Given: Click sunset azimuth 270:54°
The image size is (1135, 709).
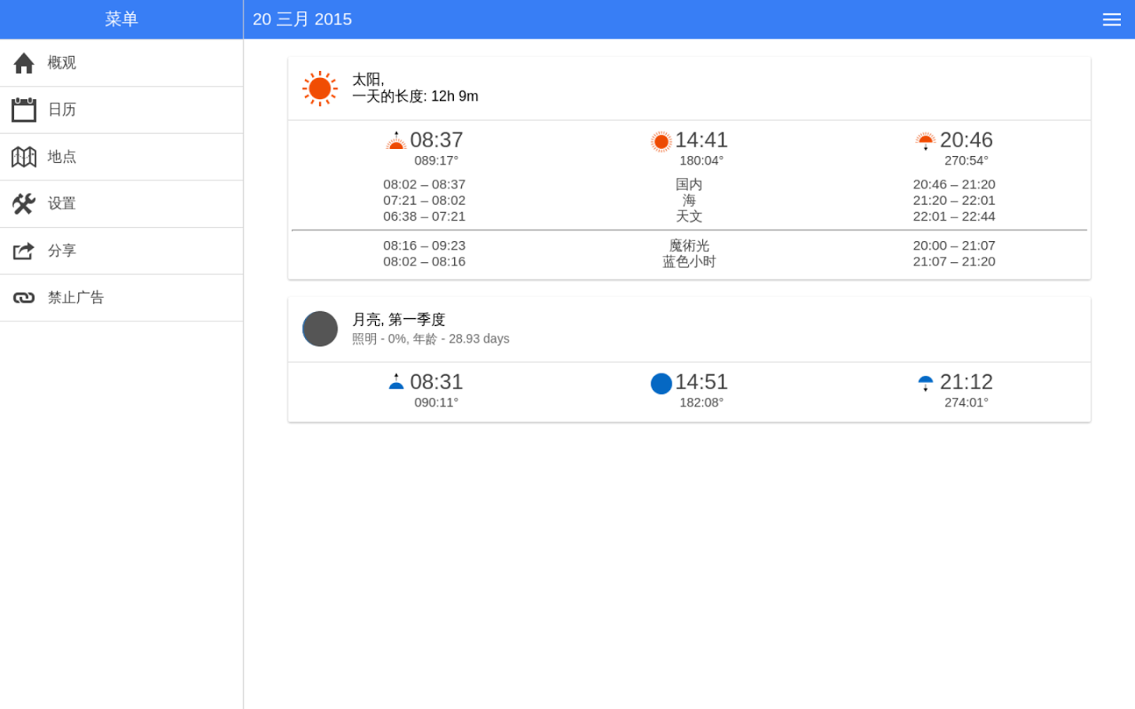Looking at the screenshot, I should click(966, 161).
